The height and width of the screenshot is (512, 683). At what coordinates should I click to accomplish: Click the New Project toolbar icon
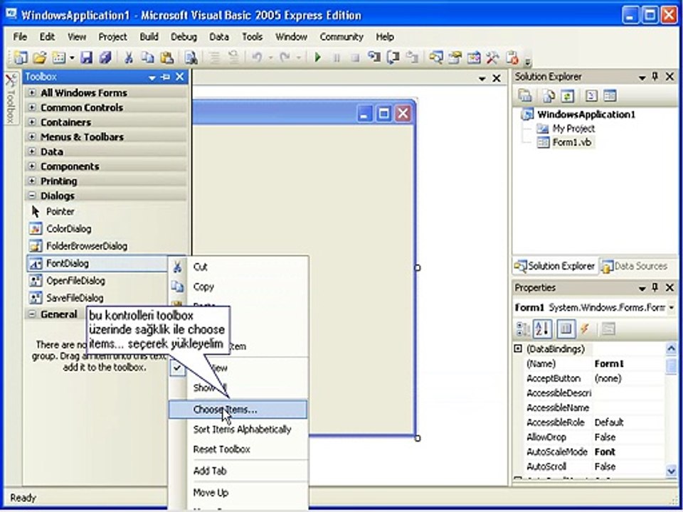tap(20, 58)
